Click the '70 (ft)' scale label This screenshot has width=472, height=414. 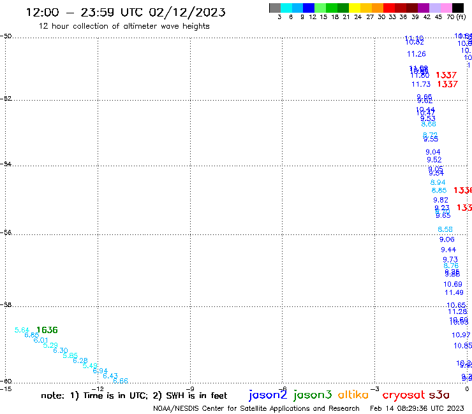pyautogui.click(x=456, y=17)
